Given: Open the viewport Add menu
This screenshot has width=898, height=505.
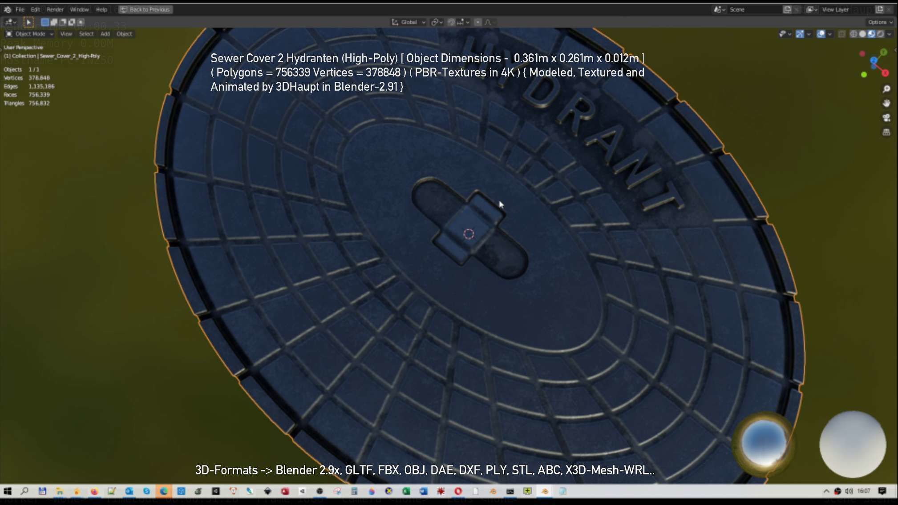Looking at the screenshot, I should (x=105, y=34).
